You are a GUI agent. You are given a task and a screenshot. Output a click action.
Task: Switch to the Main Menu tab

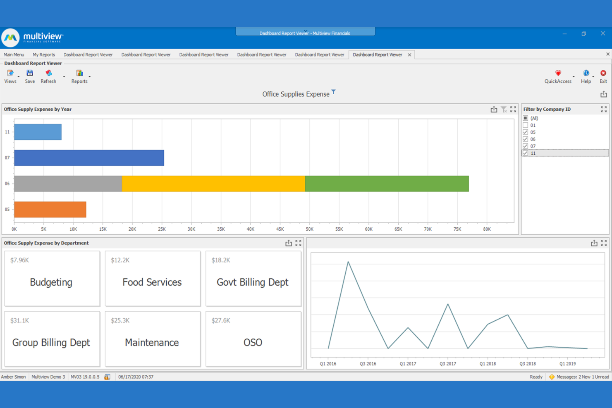[x=14, y=55]
